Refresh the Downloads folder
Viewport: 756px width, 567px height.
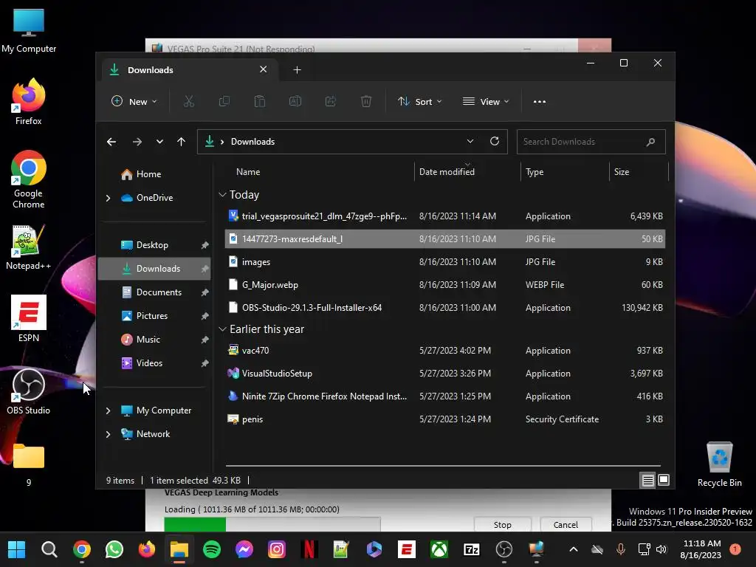[495, 141]
